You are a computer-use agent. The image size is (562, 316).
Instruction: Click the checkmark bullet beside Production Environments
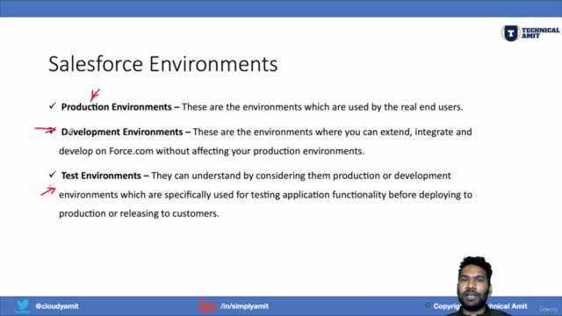53,105
